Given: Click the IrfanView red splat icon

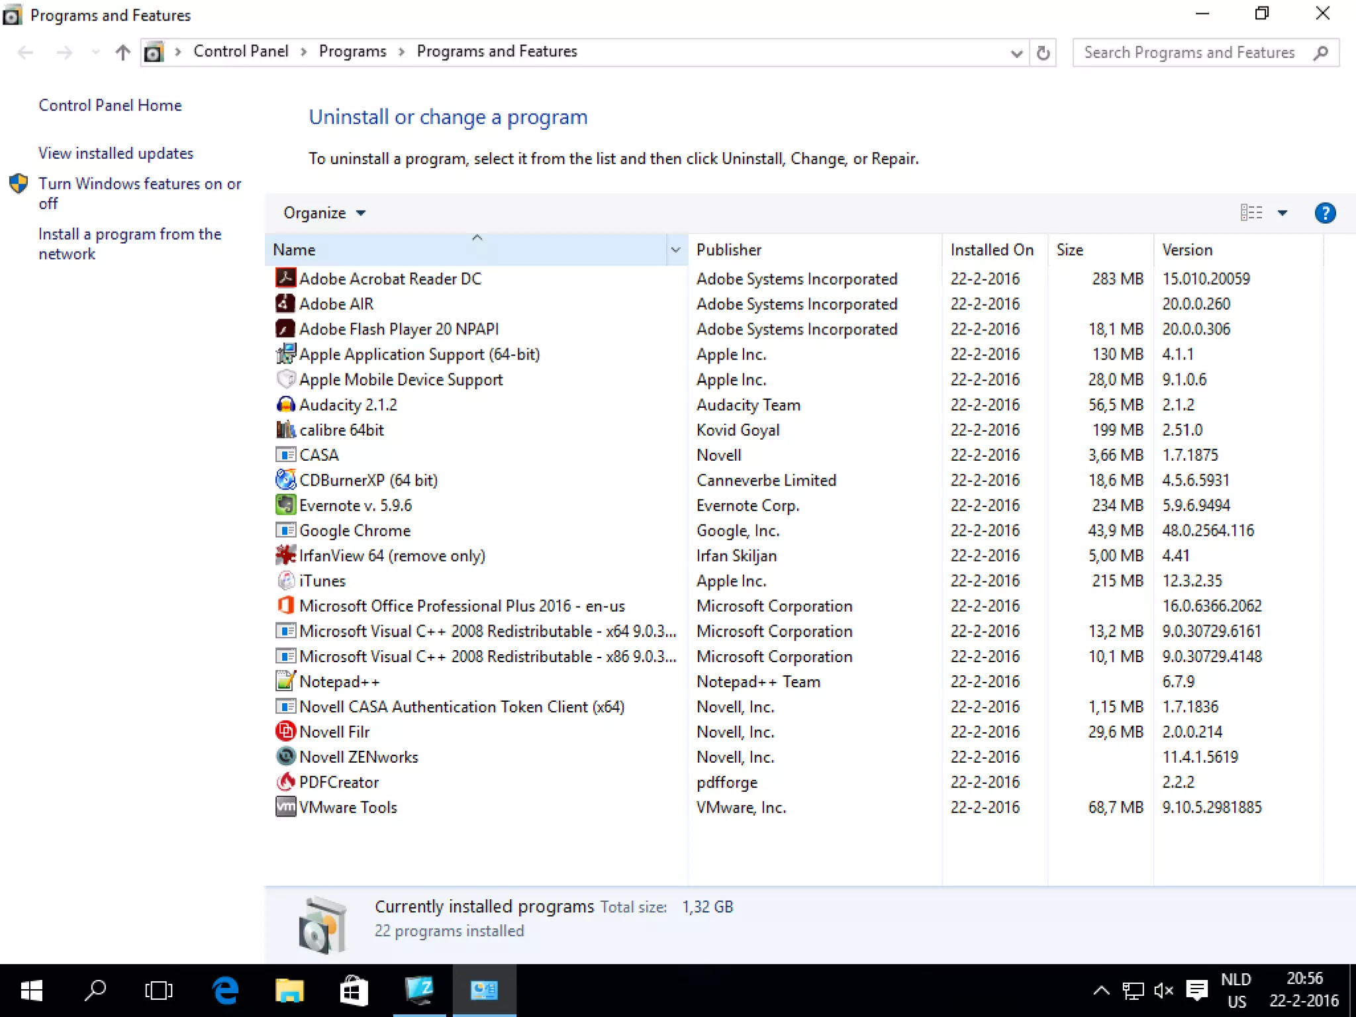Looking at the screenshot, I should [x=285, y=555].
